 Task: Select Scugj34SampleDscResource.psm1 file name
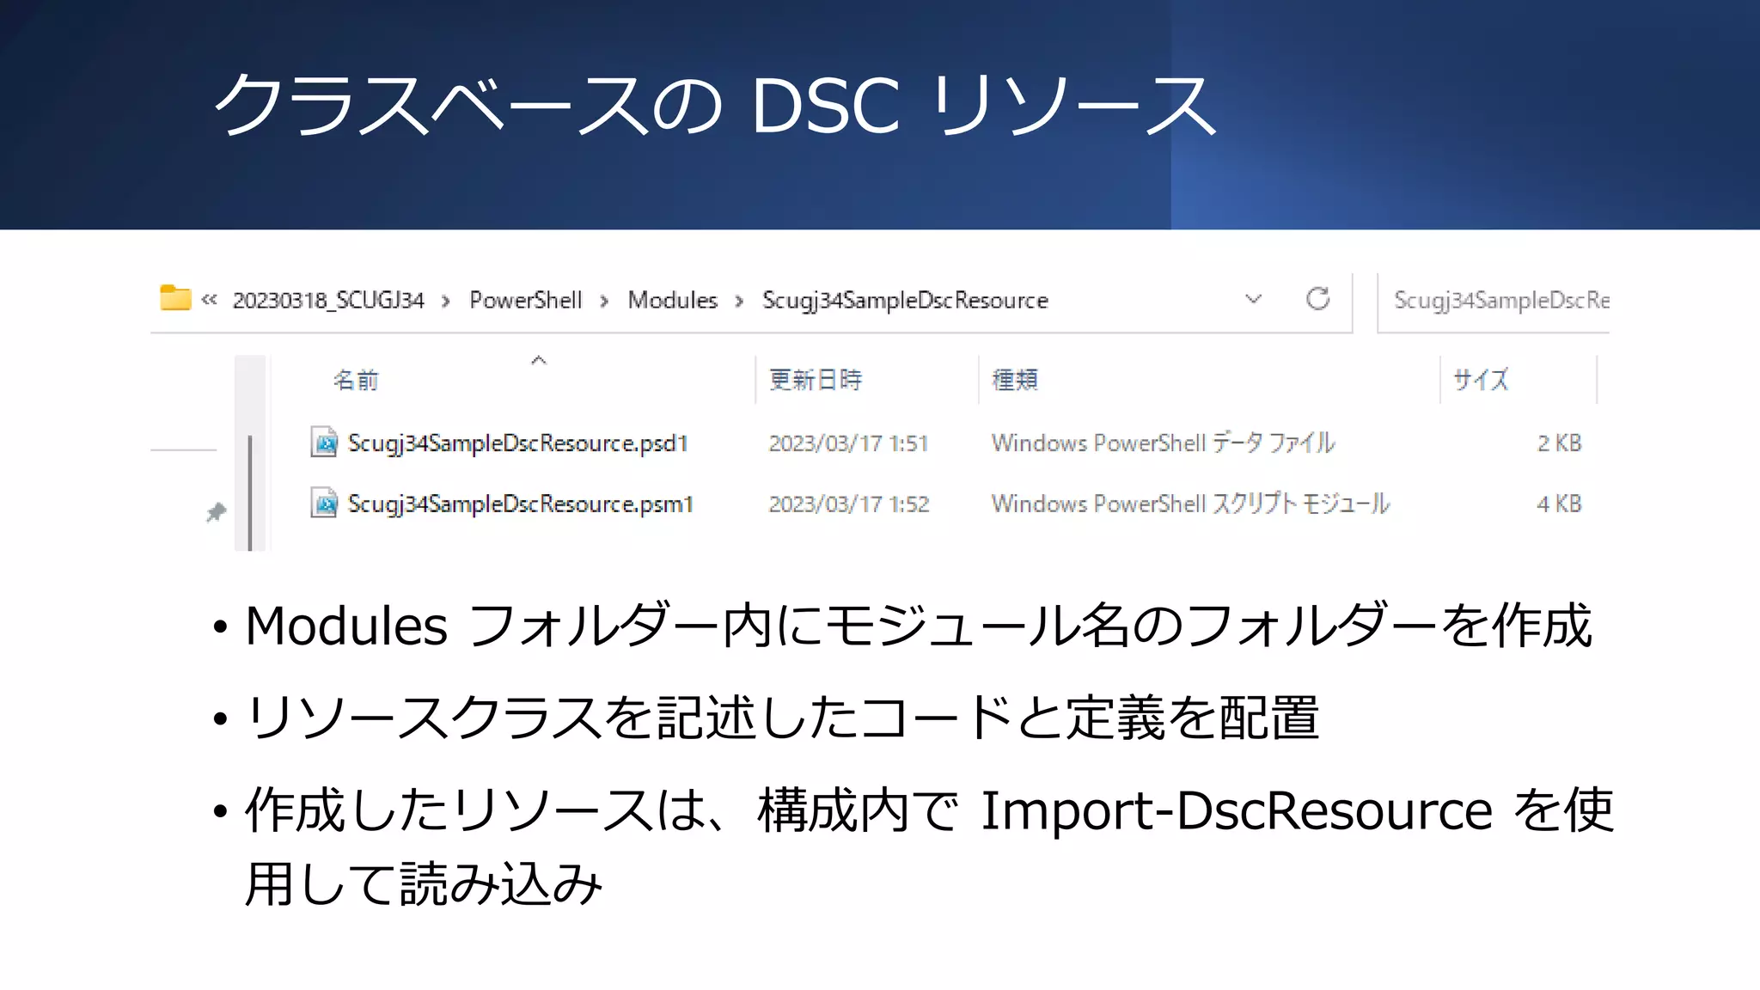pyautogui.click(x=520, y=504)
